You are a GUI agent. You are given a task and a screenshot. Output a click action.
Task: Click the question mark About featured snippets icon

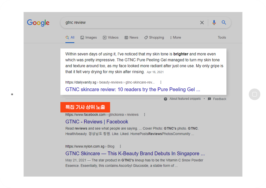point(165,99)
